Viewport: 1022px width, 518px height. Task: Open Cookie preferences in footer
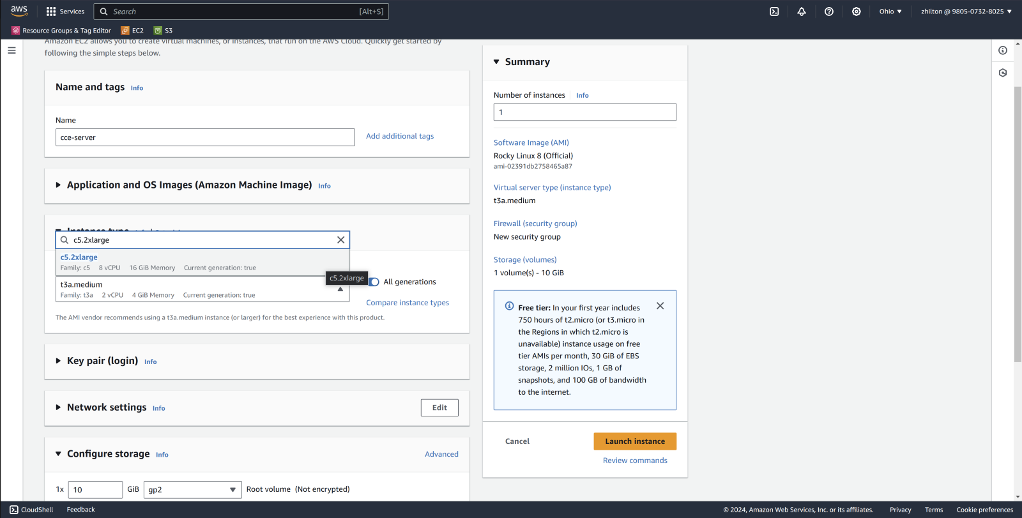pyautogui.click(x=984, y=510)
